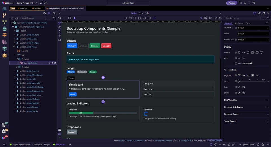Click the blue Primary button in preview
The image size is (271, 147).
[x=72, y=46]
